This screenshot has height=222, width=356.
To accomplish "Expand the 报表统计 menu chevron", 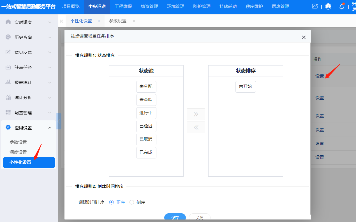I will tap(50, 83).
